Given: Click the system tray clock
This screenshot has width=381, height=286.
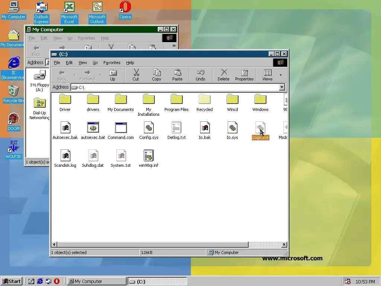Looking at the screenshot, I should [365, 282].
